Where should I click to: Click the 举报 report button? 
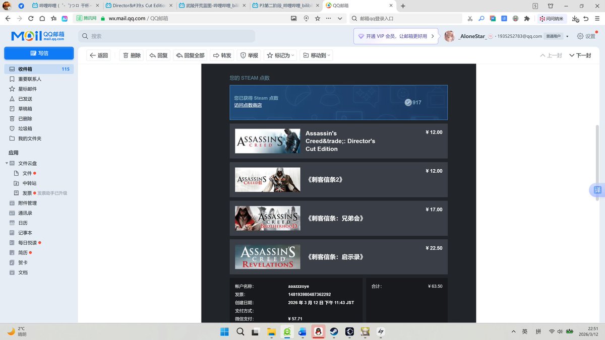249,55
